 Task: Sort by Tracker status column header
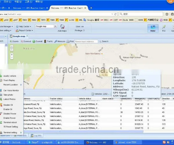point(63,99)
